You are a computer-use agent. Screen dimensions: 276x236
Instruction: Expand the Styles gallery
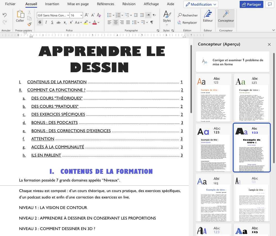(x=167, y=25)
